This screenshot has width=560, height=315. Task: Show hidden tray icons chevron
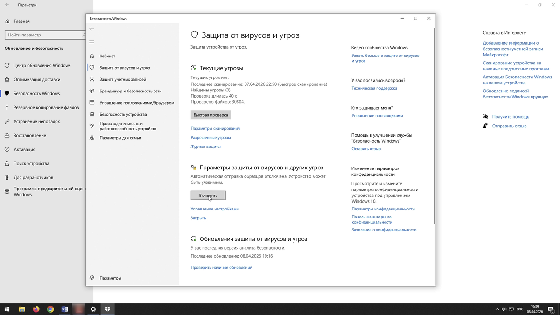click(496, 309)
